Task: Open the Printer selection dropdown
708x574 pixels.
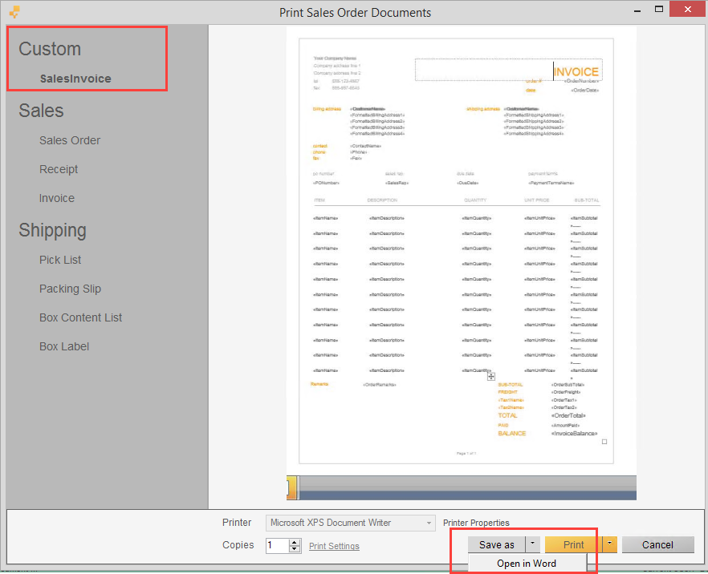Action: [350, 523]
